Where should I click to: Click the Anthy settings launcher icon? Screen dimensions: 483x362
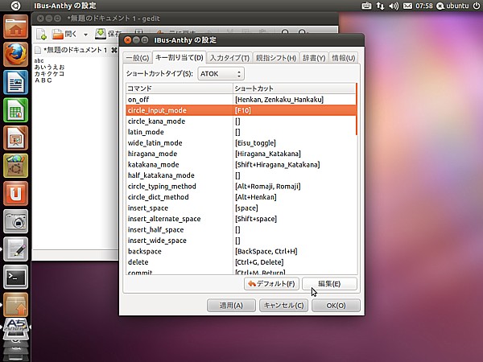pyautogui.click(x=16, y=328)
